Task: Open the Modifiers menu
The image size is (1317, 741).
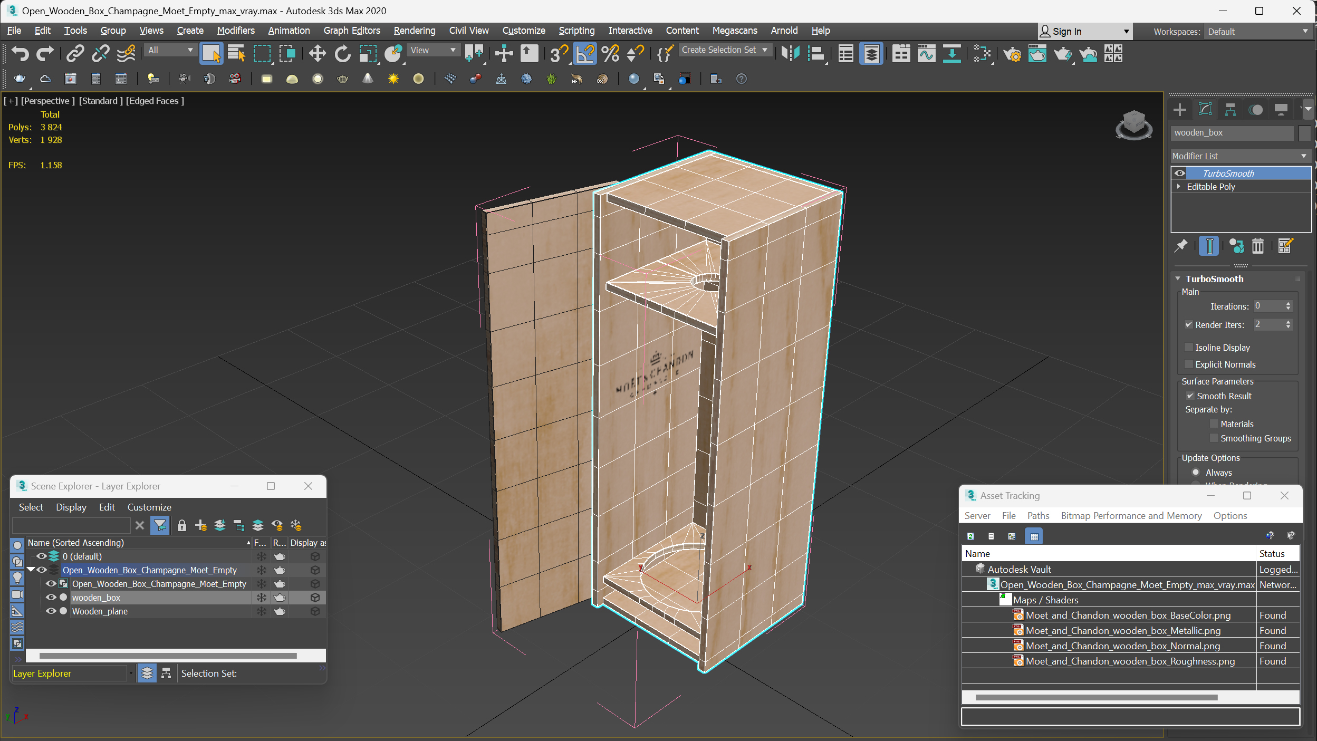Action: point(236,31)
